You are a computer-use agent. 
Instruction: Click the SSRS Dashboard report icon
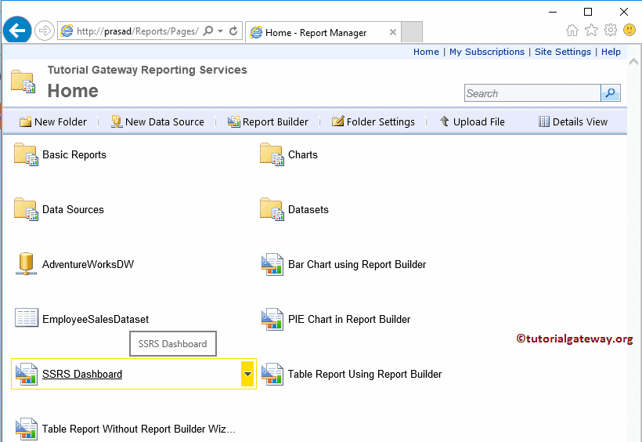pos(27,374)
